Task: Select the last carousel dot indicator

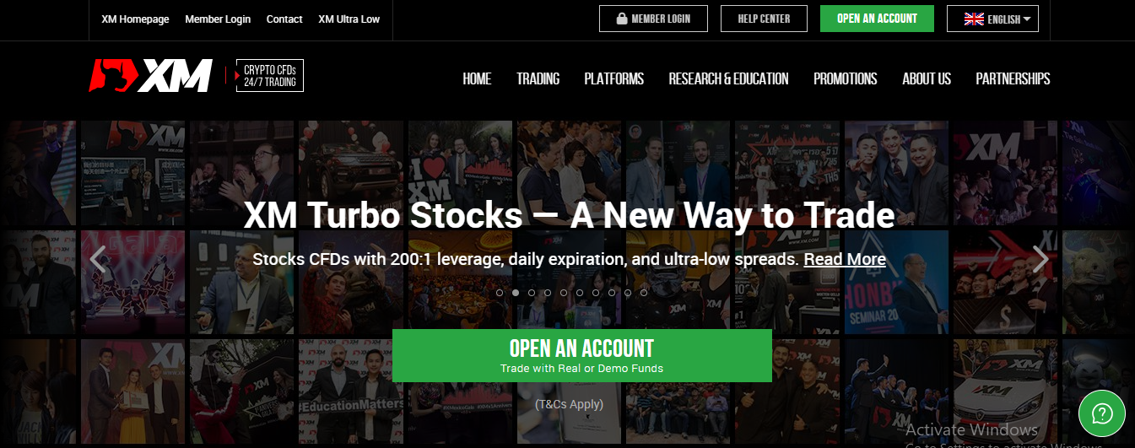Action: pyautogui.click(x=644, y=293)
